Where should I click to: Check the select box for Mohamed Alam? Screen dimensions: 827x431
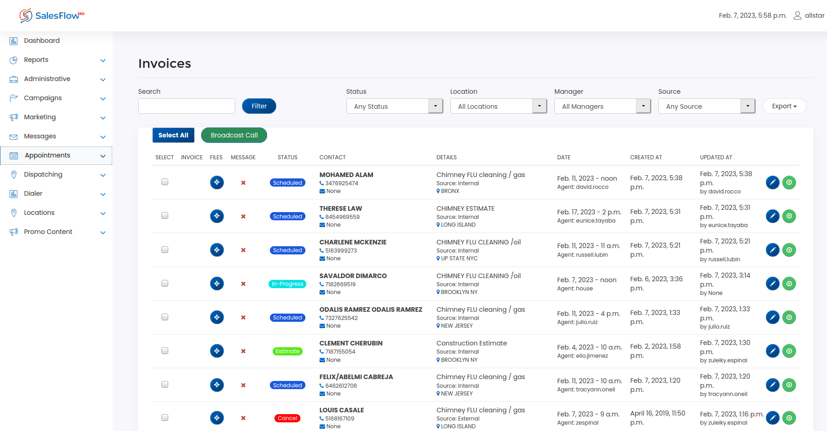[x=165, y=182]
